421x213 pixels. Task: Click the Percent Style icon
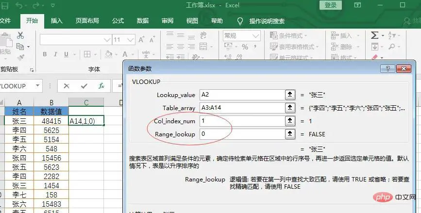tap(245, 47)
